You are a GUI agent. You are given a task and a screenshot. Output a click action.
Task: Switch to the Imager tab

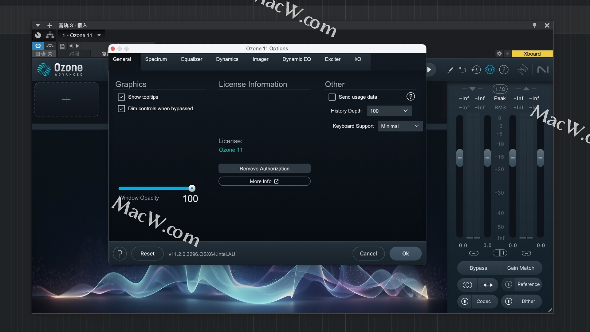pyautogui.click(x=260, y=59)
